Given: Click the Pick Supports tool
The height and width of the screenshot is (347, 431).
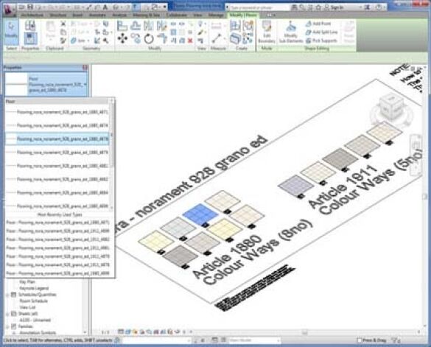Looking at the screenshot, I should (x=321, y=41).
